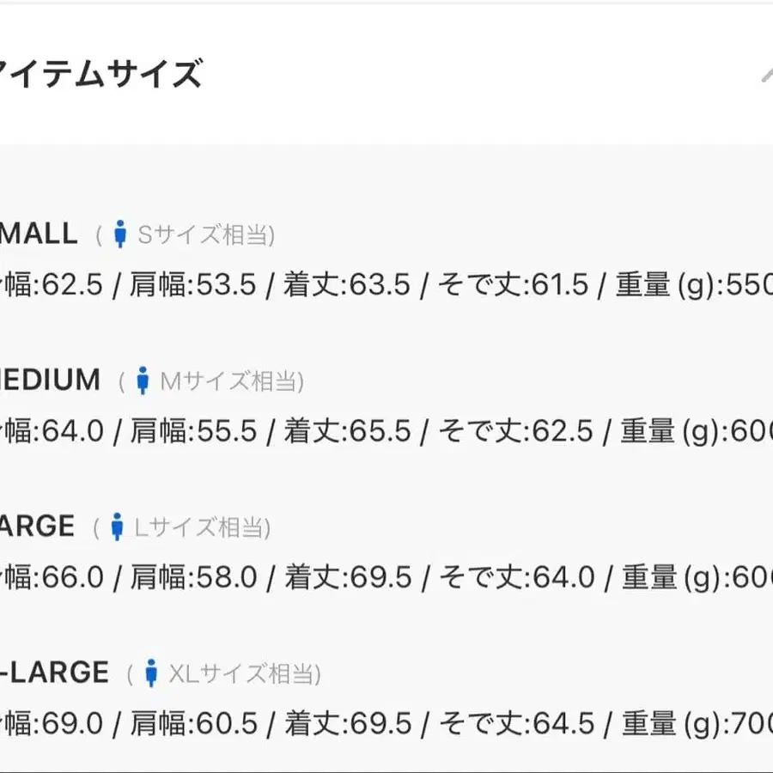
Task: Click X-LARGE sleeve length そで丈:64.5
Action: [x=516, y=724]
